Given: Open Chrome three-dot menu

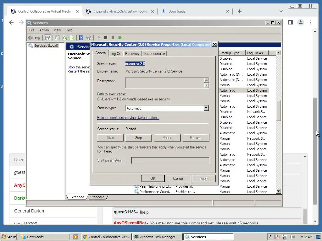Looking at the screenshot, I should pyautogui.click(x=311, y=22).
